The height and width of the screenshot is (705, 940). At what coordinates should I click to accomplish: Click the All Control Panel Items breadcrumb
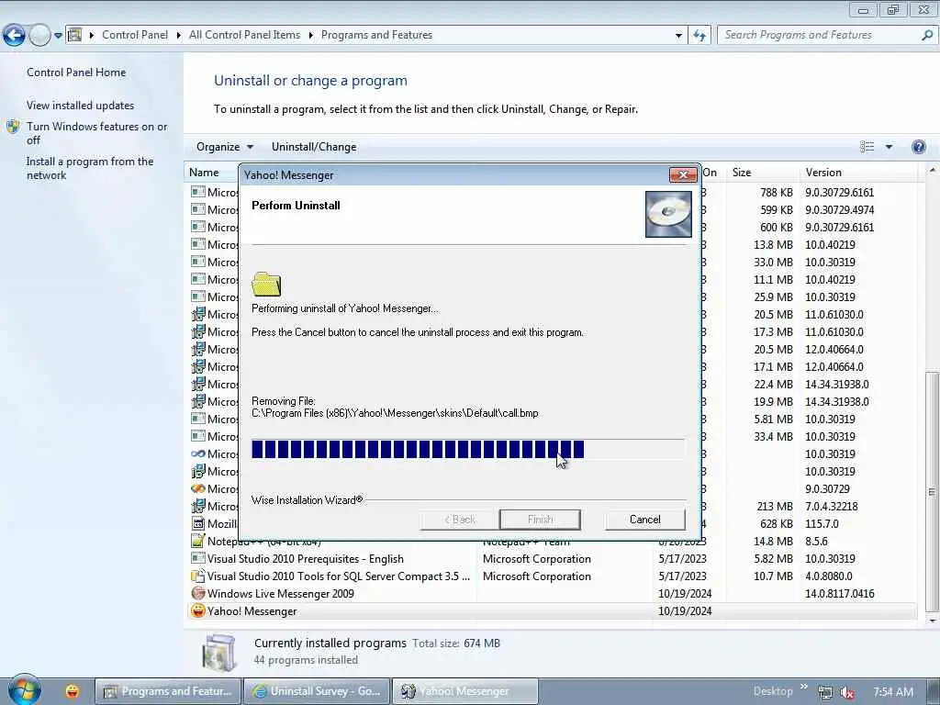click(244, 35)
